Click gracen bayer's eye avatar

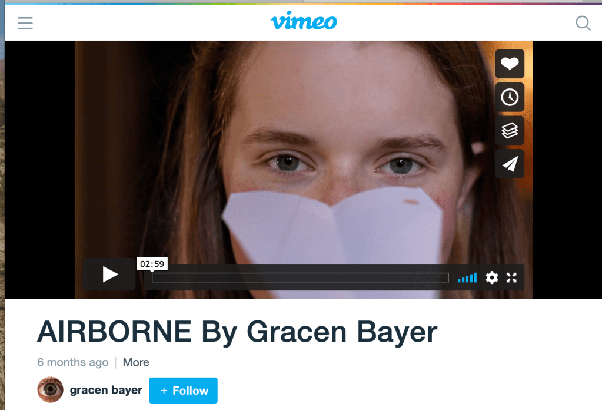[50, 389]
